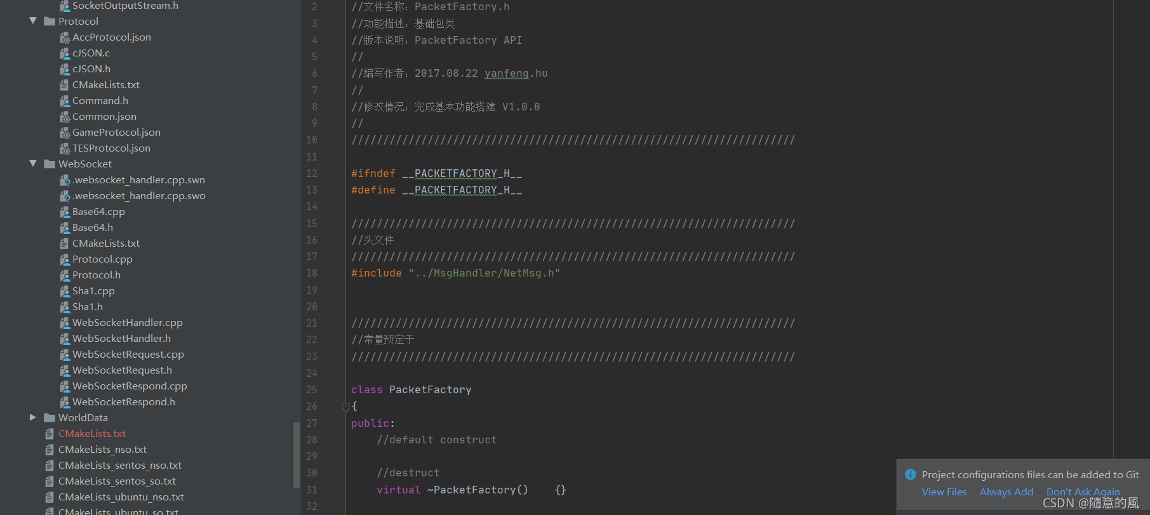The height and width of the screenshot is (515, 1150).
Task: Click line number 18 in gutter
Action: pos(312,273)
